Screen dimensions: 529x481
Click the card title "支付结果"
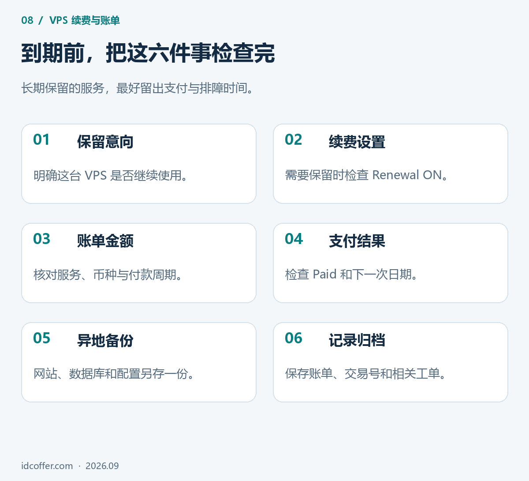pos(357,241)
